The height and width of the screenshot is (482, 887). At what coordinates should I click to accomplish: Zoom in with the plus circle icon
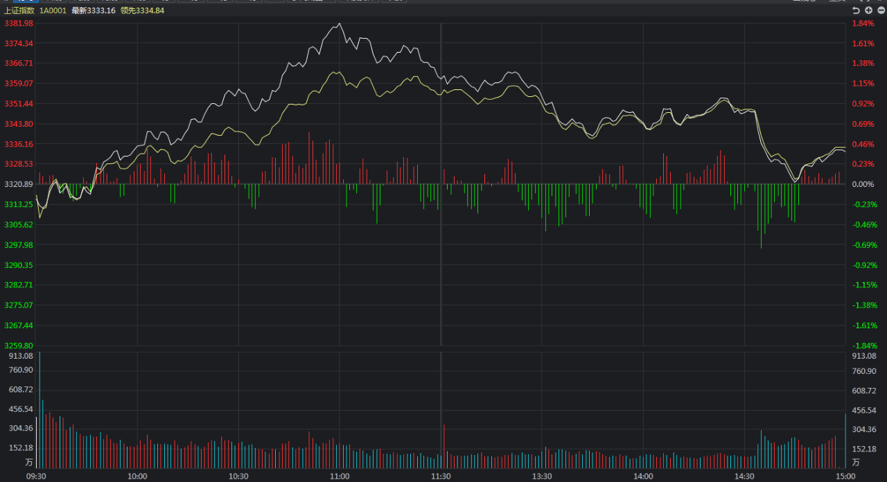pos(868,10)
